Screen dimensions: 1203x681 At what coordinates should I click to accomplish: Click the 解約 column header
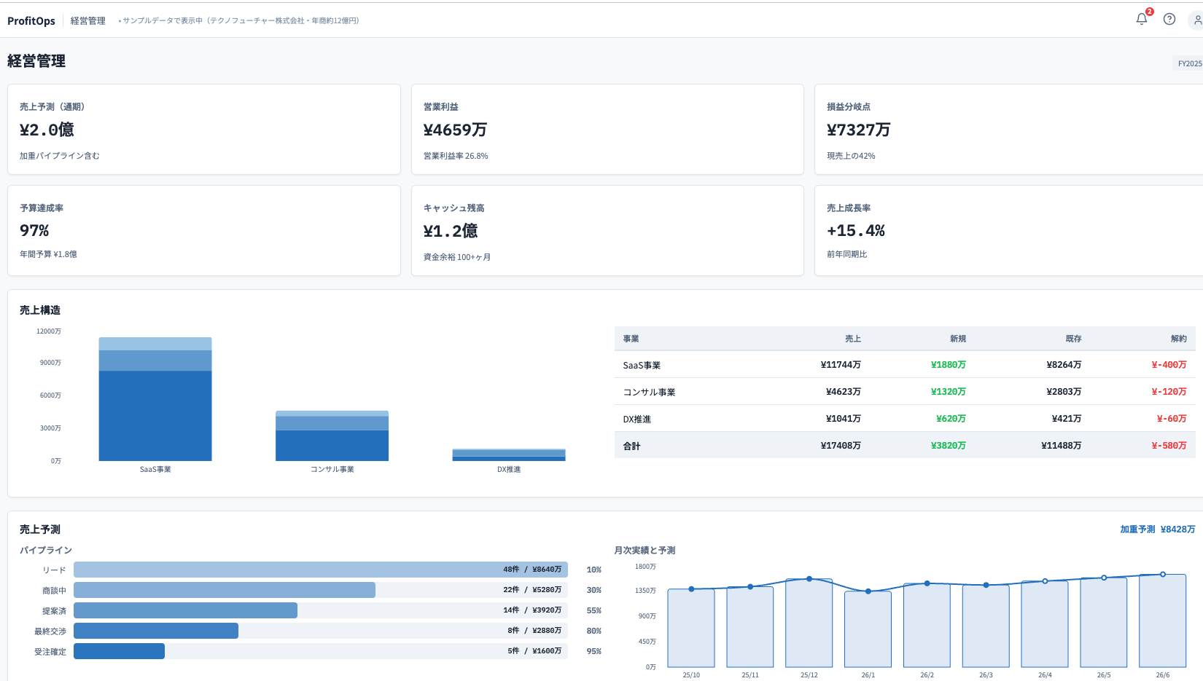pos(1178,339)
